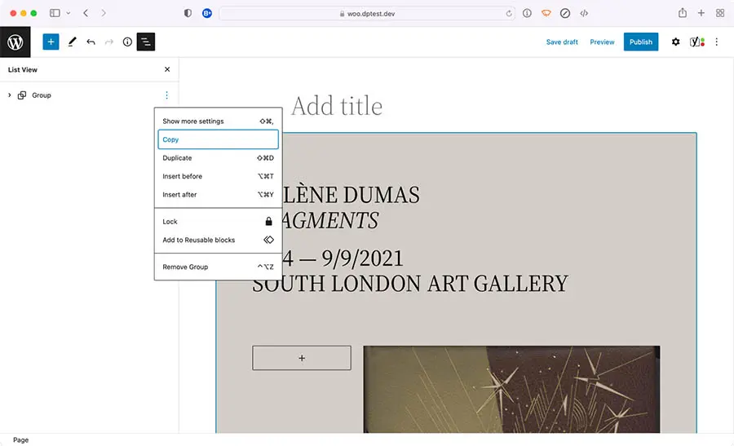Open the block inserter plus button
This screenshot has height=446, width=734.
[51, 42]
